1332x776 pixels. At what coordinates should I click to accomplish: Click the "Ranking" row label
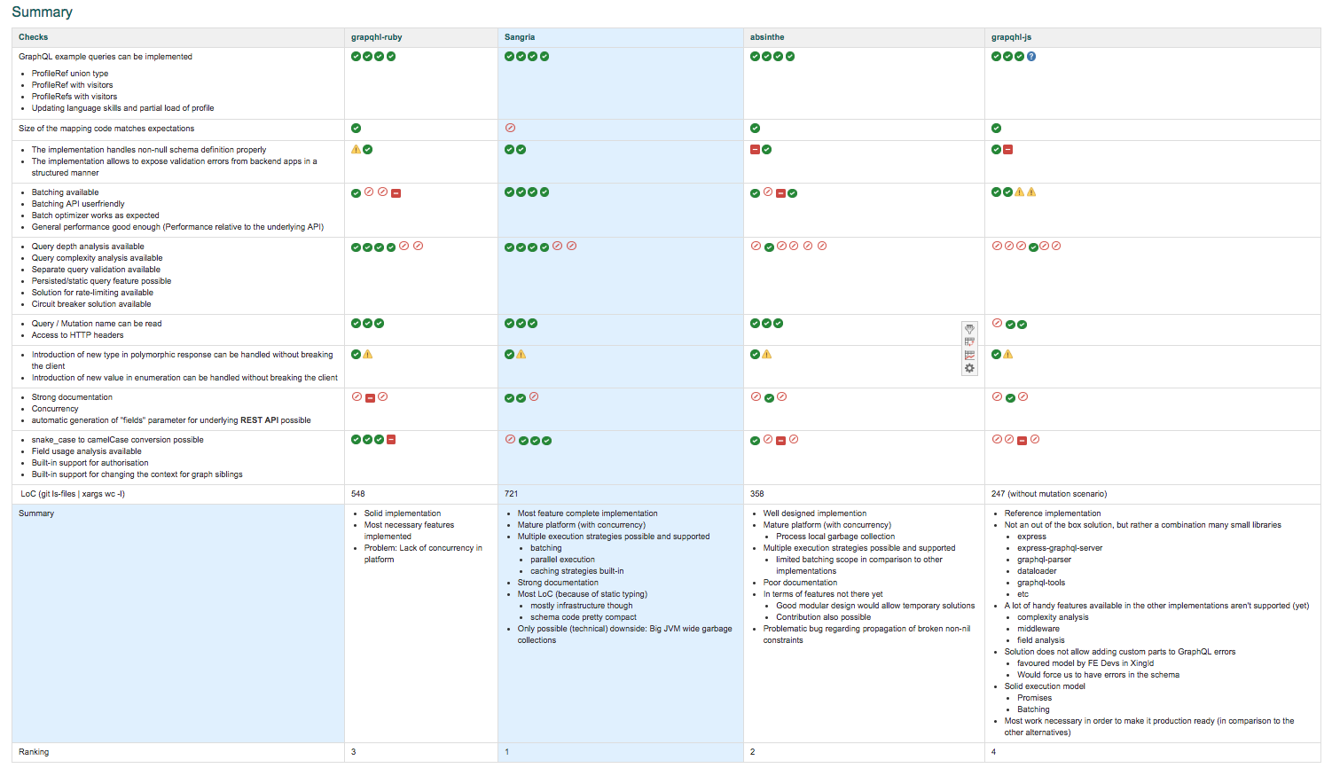34,752
